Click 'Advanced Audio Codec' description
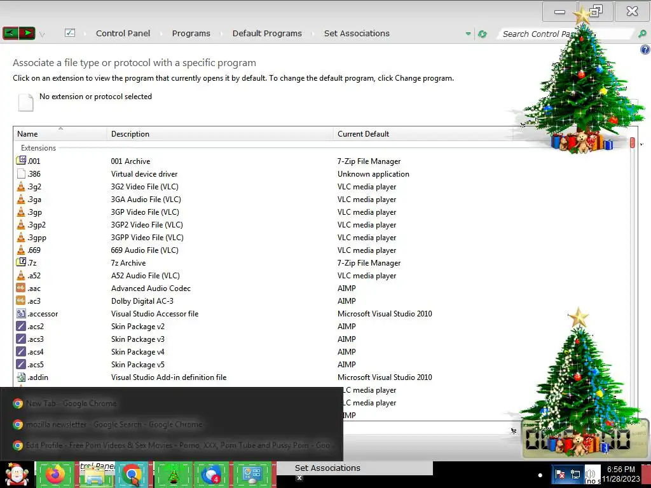Viewport: 651px width, 488px height. tap(151, 288)
